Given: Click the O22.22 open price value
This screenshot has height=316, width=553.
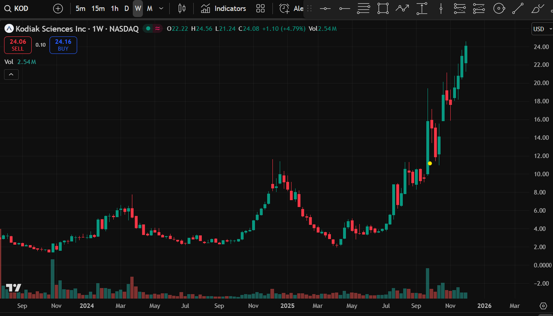Looking at the screenshot, I should [178, 29].
